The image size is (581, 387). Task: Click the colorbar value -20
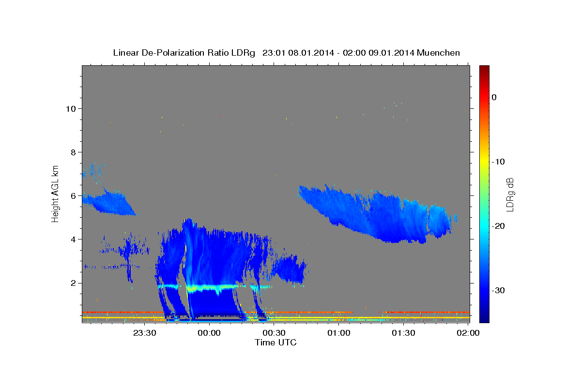(498, 226)
